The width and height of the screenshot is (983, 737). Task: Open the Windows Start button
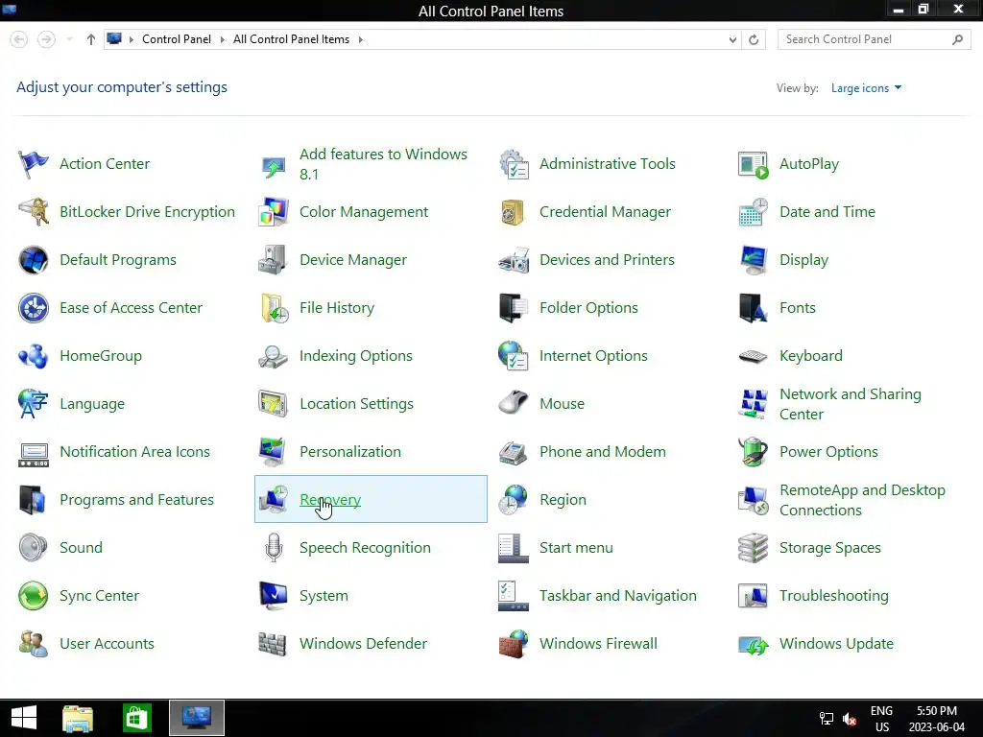pyautogui.click(x=24, y=718)
